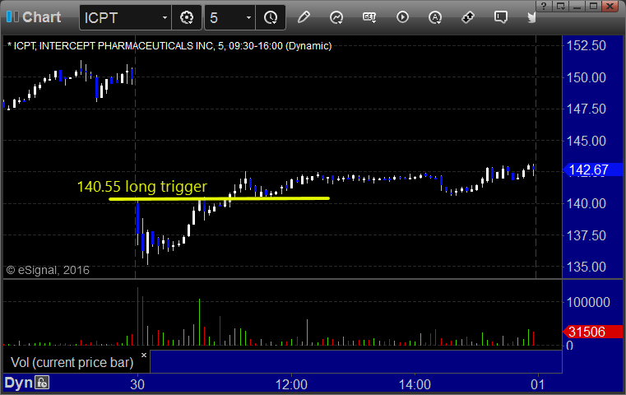Click the pin/trade ticket icon
The width and height of the screenshot is (626, 395).
pos(468,17)
